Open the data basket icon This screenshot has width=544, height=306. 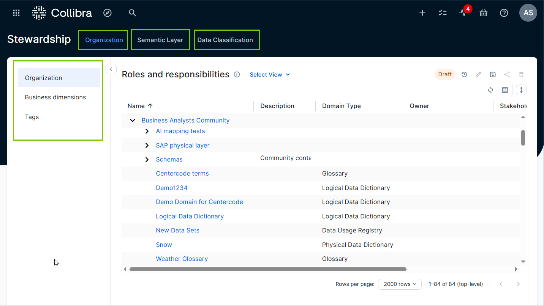coord(483,13)
